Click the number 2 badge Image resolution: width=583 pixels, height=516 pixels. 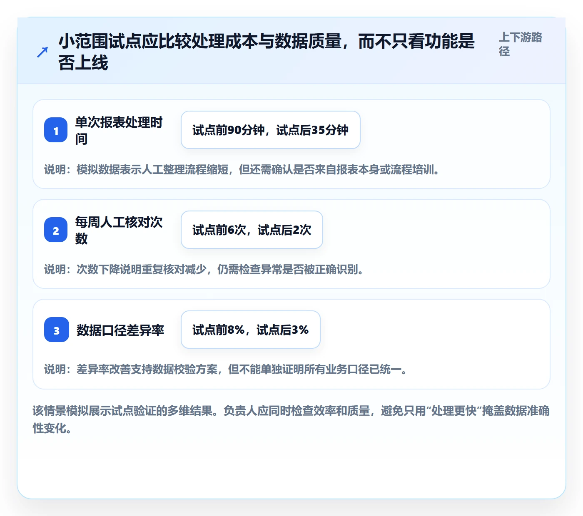tap(56, 230)
